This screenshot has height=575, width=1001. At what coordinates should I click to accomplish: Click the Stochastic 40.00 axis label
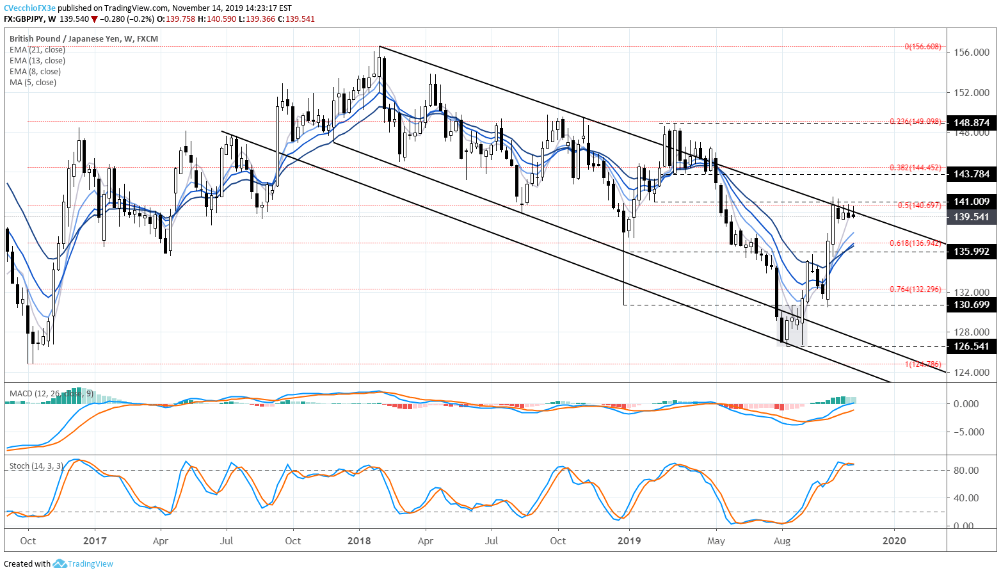coord(966,498)
